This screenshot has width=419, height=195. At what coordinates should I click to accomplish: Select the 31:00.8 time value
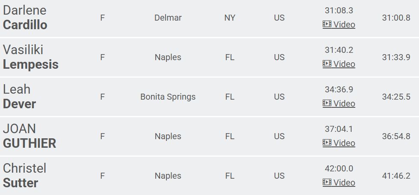pos(396,18)
